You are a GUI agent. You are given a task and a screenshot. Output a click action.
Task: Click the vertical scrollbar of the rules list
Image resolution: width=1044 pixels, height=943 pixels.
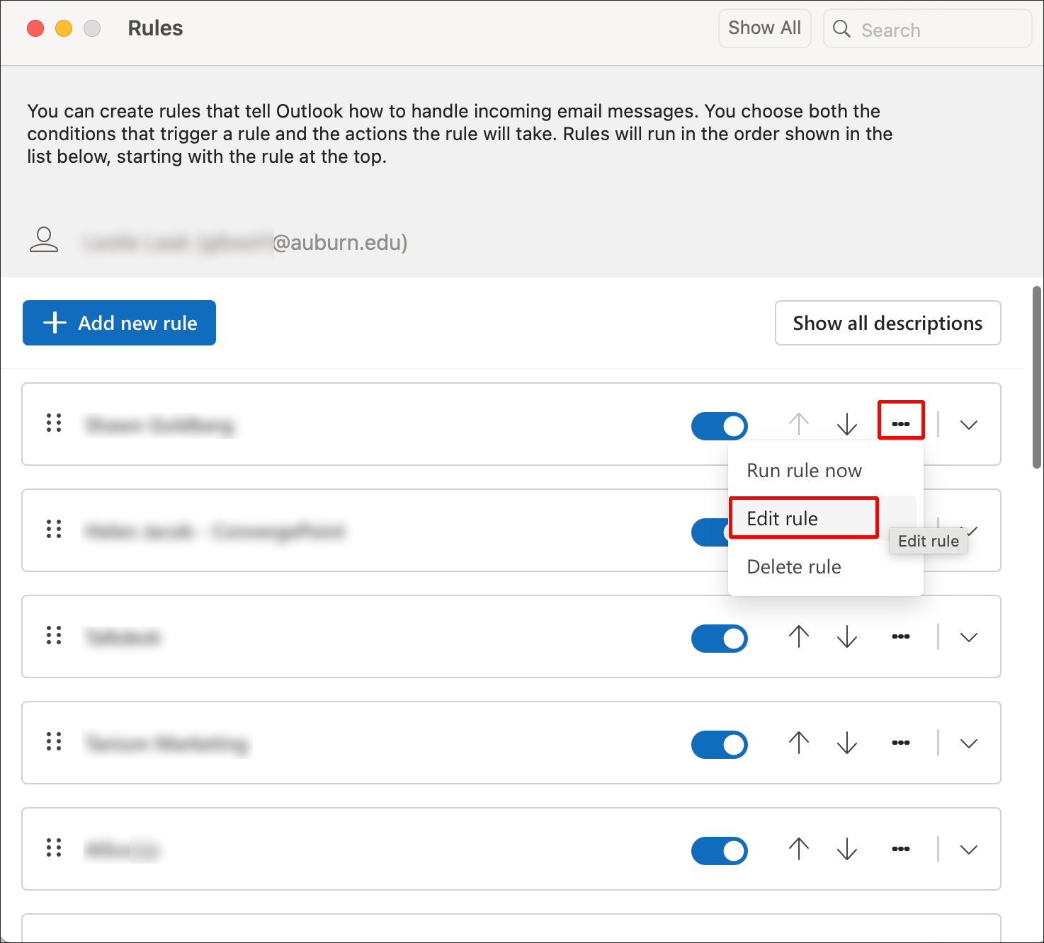(1037, 377)
